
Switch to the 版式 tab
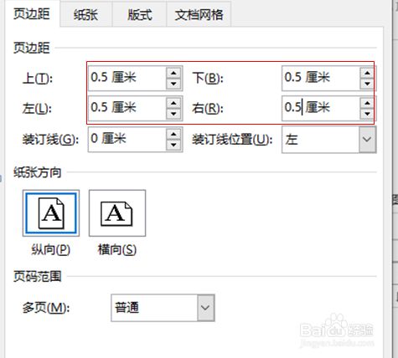coord(139,14)
